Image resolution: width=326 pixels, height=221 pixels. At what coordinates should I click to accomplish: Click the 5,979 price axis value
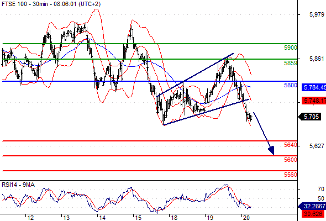[317, 14]
